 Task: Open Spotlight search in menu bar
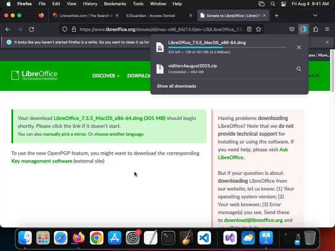[x=273, y=4]
